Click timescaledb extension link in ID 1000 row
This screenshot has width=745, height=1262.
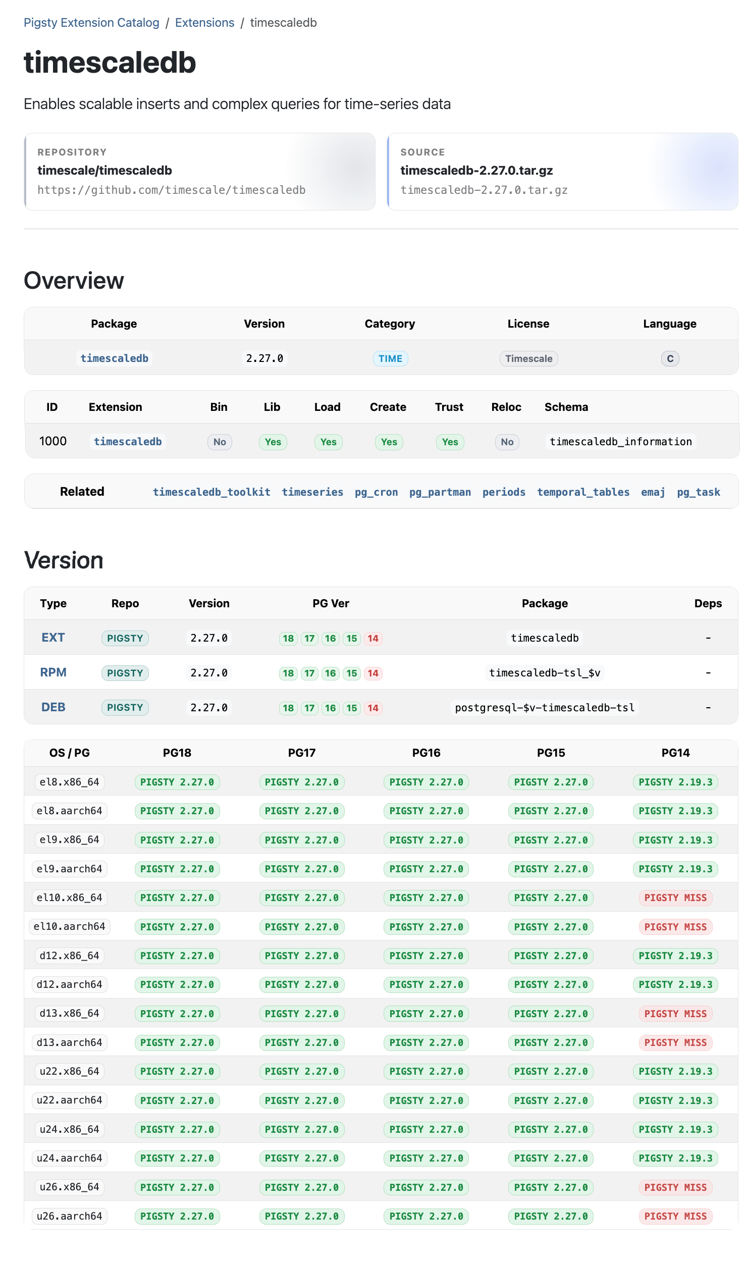click(128, 442)
